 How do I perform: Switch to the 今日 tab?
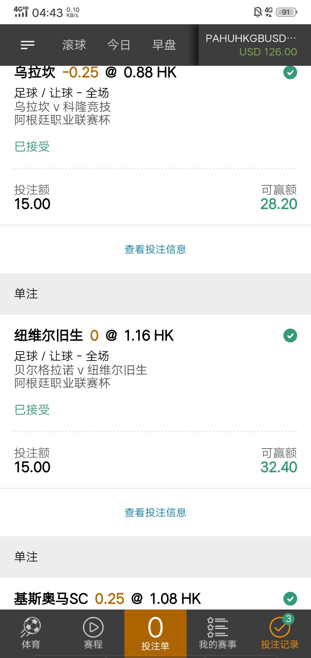click(119, 45)
